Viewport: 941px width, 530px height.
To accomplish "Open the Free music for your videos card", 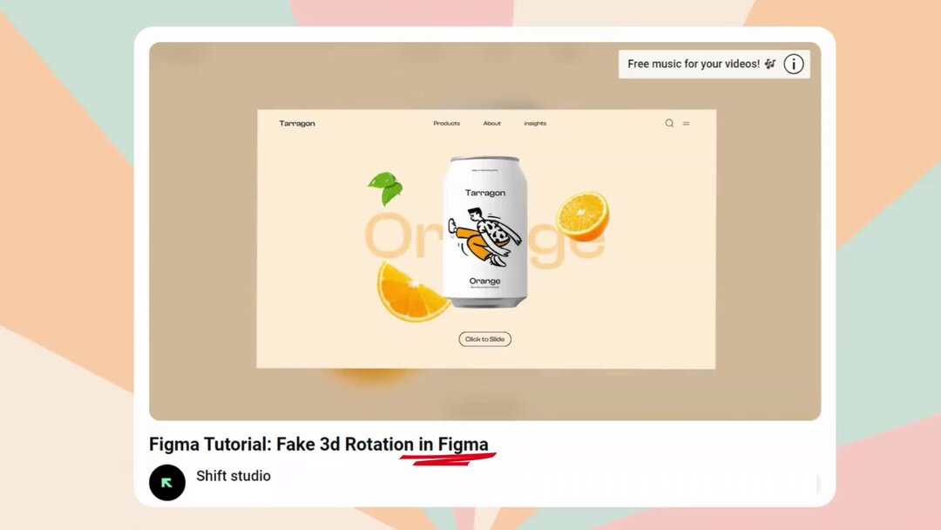I will click(x=714, y=64).
